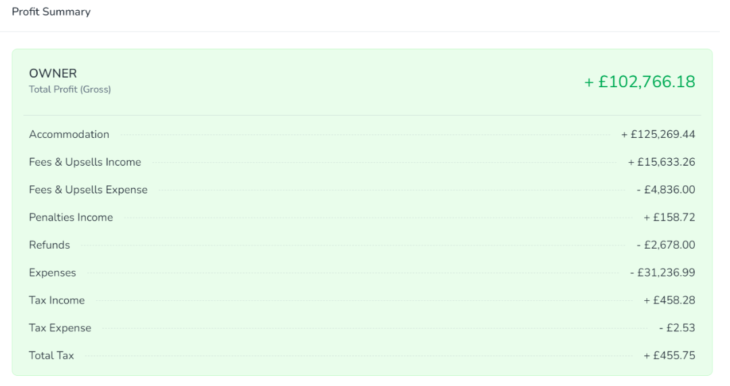The height and width of the screenshot is (386, 730).
Task: Click the Refunds amount £2,678.00
Action: pyautogui.click(x=665, y=245)
